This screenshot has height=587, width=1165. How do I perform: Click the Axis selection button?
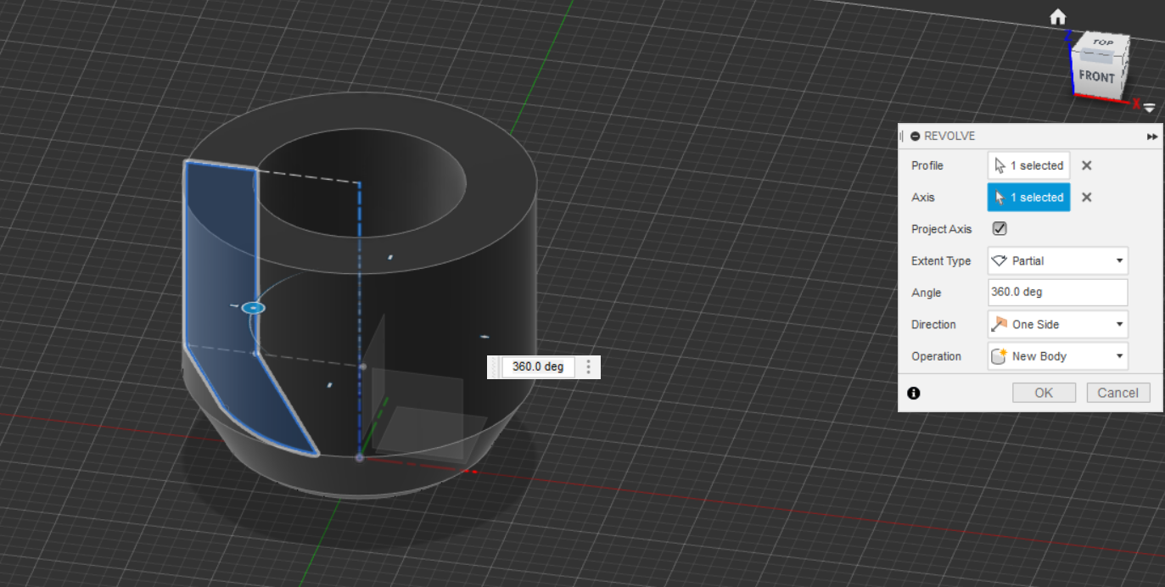pyautogui.click(x=1028, y=197)
